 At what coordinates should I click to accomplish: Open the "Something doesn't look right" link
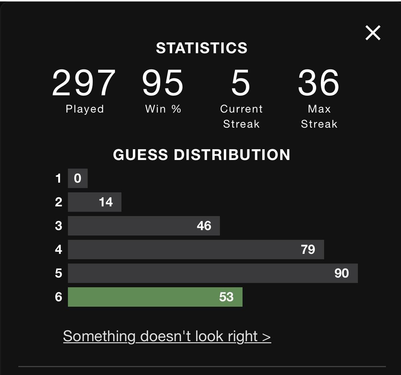pos(167,336)
